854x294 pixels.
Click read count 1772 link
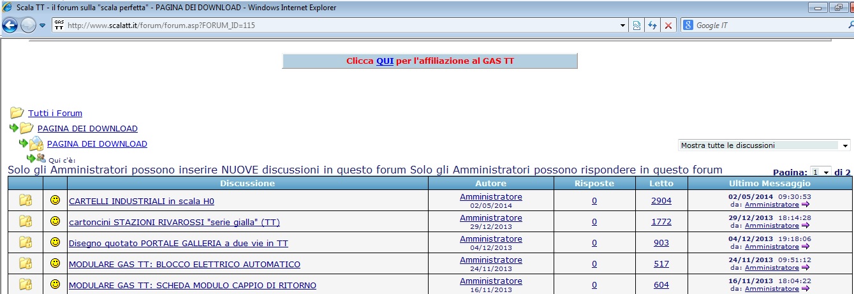tap(661, 221)
